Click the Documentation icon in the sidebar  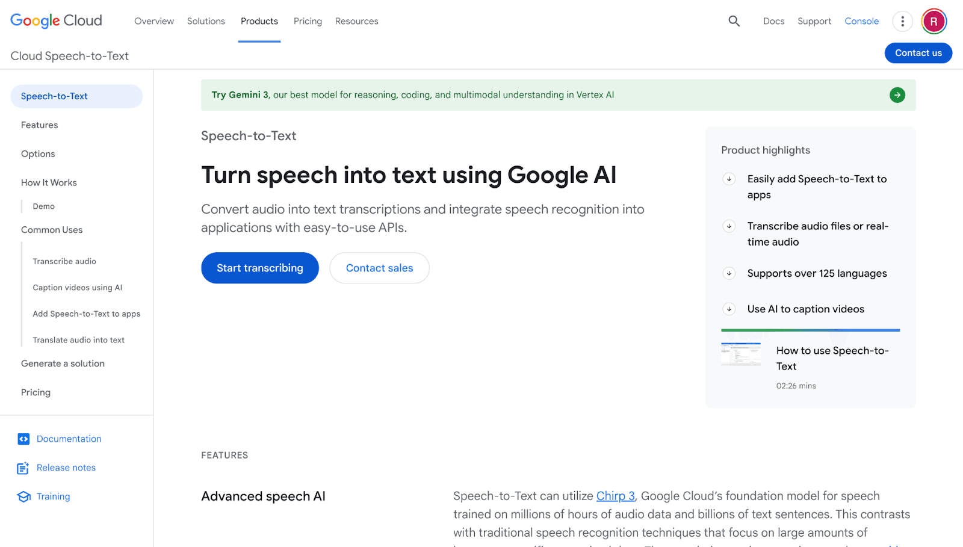click(x=23, y=439)
